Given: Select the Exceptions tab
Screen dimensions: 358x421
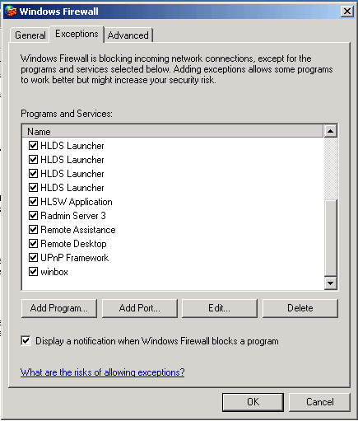Looking at the screenshot, I should tap(77, 34).
